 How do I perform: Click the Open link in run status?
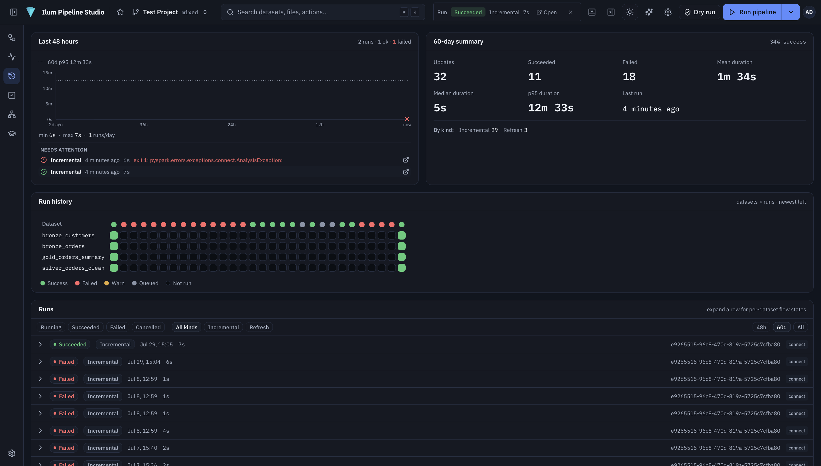pyautogui.click(x=546, y=12)
